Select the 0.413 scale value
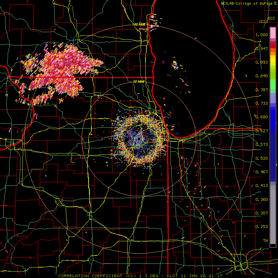 coord(262,186)
